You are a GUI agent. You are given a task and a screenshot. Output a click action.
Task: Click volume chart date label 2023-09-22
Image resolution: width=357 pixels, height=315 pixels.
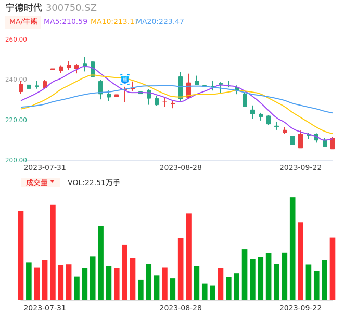pos(301,308)
